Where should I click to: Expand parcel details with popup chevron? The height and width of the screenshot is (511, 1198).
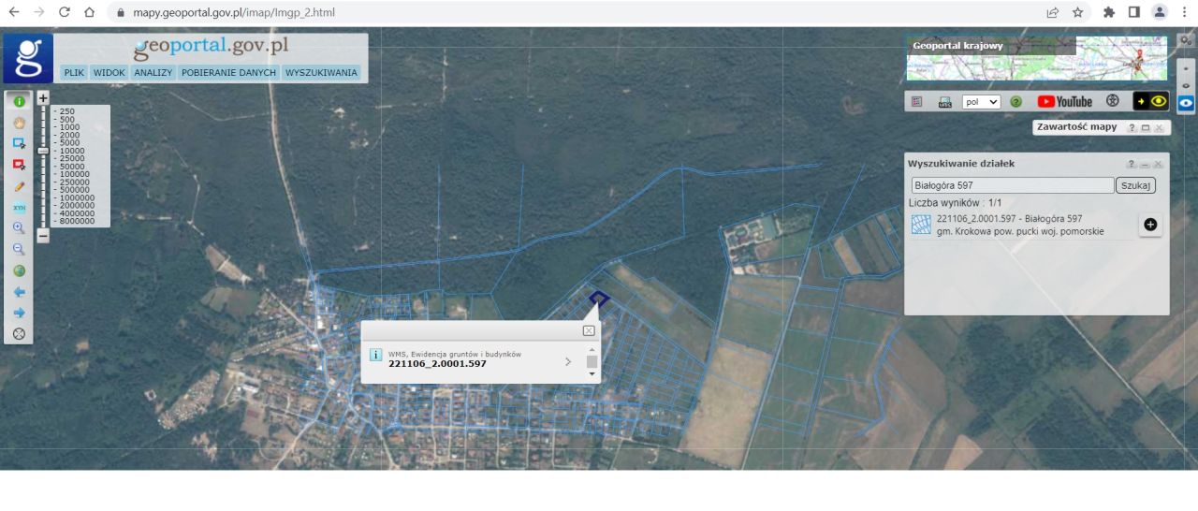pyautogui.click(x=568, y=361)
